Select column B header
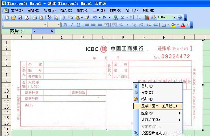Screen dimensions: 210x136 tap(42, 37)
